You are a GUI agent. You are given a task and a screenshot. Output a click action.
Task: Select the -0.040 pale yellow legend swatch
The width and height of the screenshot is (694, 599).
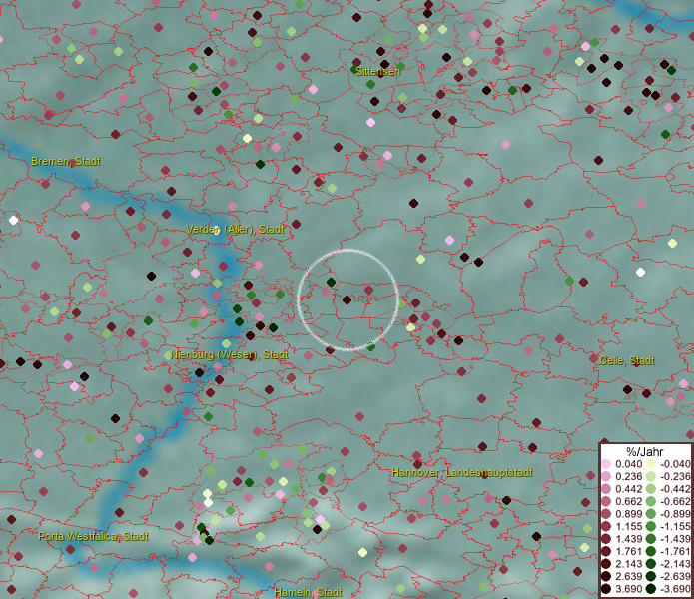click(x=650, y=464)
